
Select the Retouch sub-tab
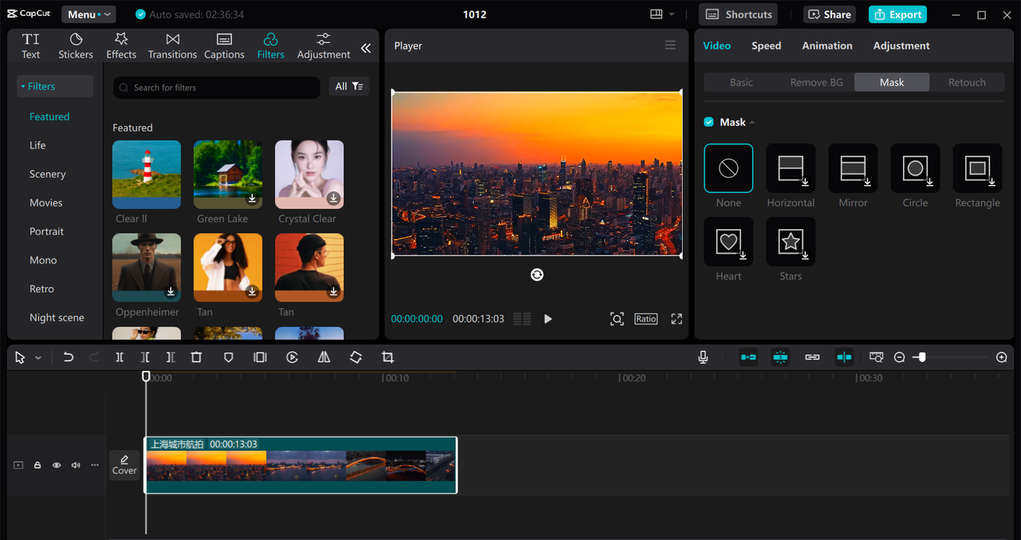click(x=967, y=82)
